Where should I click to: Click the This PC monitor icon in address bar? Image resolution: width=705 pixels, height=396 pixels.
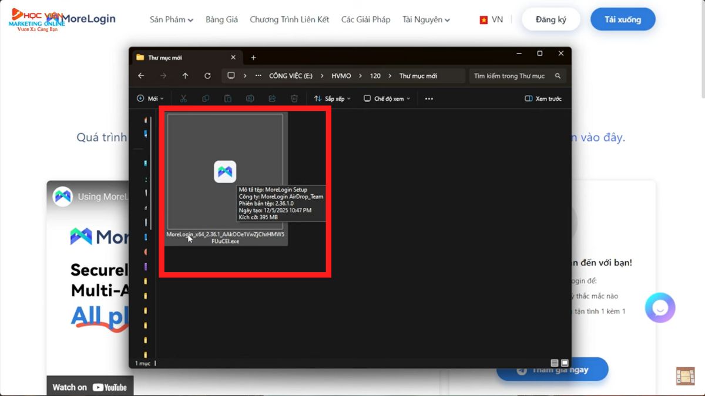click(x=231, y=76)
